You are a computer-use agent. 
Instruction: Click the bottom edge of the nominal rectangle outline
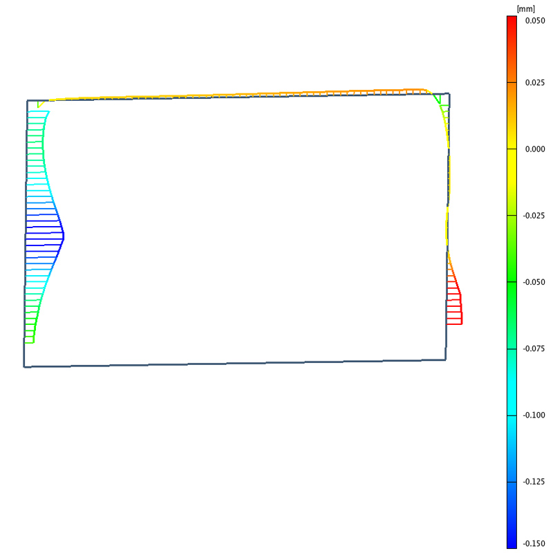coord(234,364)
